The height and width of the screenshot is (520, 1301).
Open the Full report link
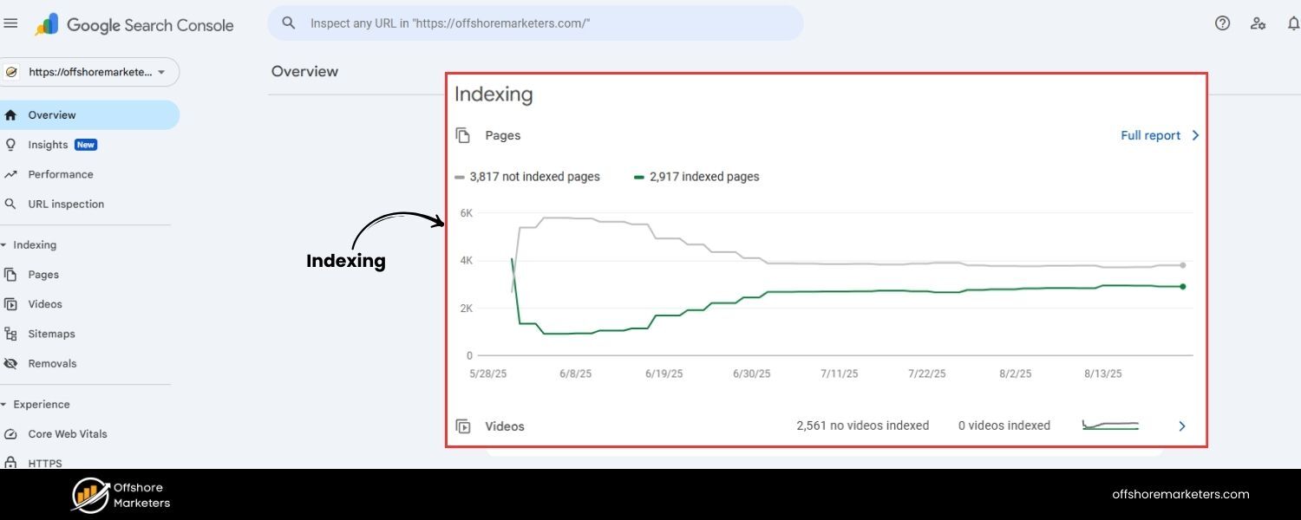(x=1151, y=135)
